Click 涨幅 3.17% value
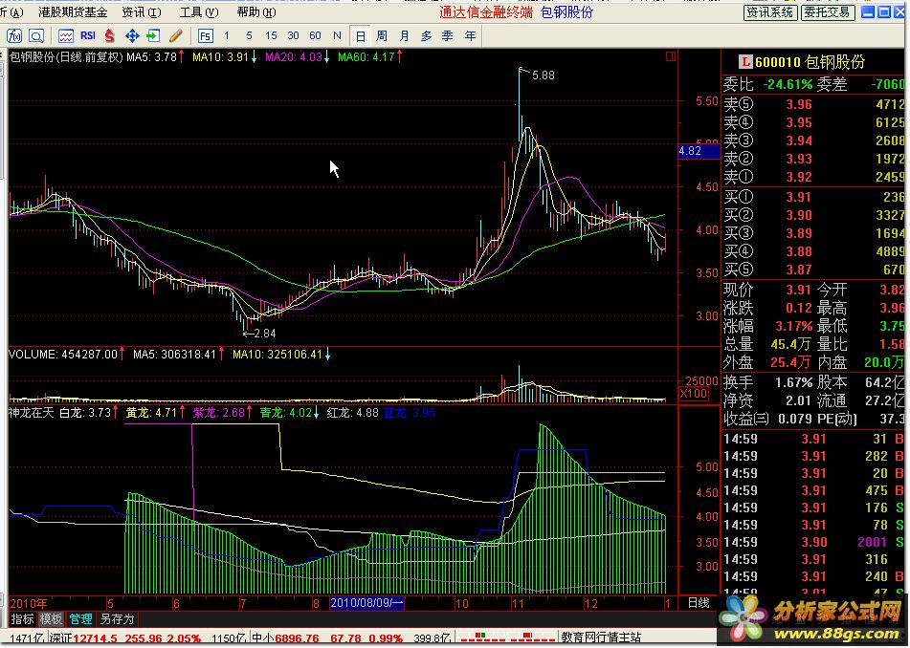The height and width of the screenshot is (648, 910). click(794, 326)
